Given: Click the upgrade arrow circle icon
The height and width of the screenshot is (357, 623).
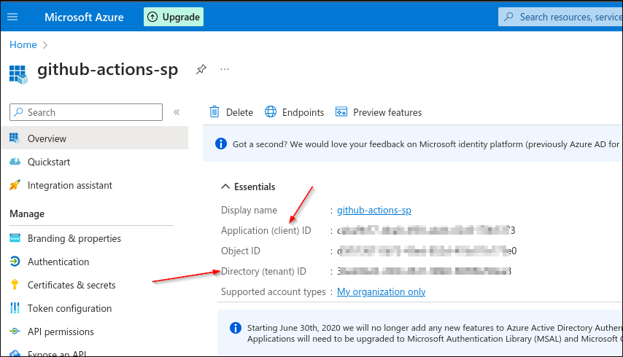Looking at the screenshot, I should click(152, 17).
